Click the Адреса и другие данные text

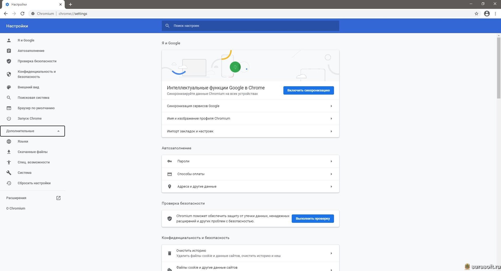coord(197,187)
